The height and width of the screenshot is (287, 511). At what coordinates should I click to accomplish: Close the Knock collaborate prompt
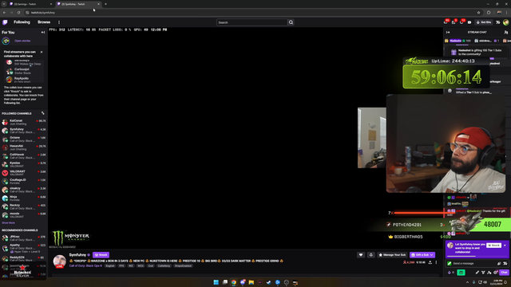pyautogui.click(x=505, y=246)
